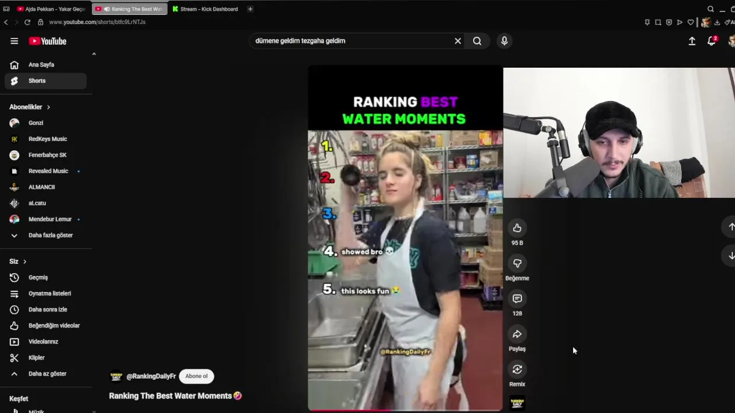
Task: Click the ad blocker shield icon
Action: click(669, 22)
